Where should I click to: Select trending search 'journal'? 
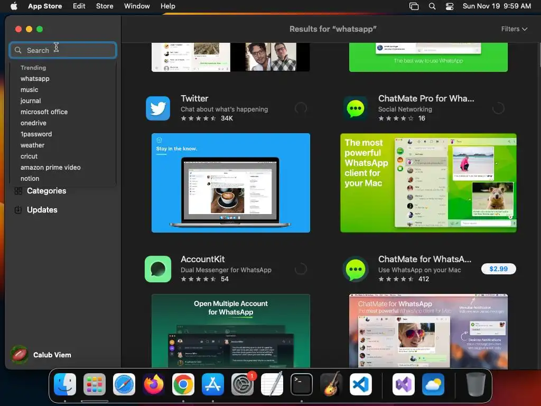coord(30,101)
